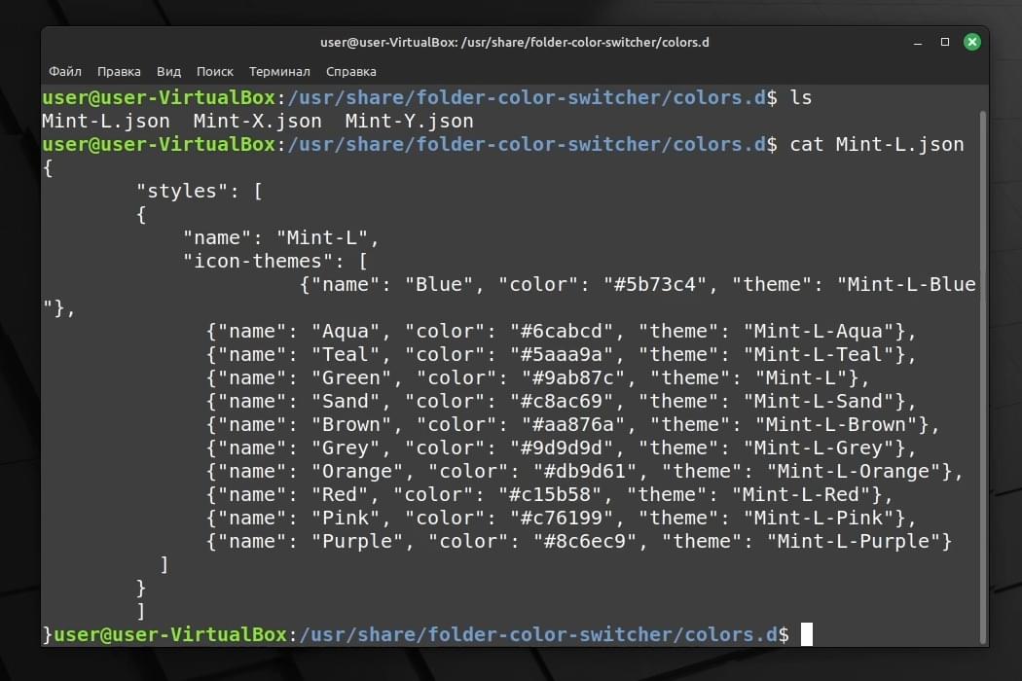Minimize the terminal window
Image resolution: width=1022 pixels, height=681 pixels.
point(918,43)
